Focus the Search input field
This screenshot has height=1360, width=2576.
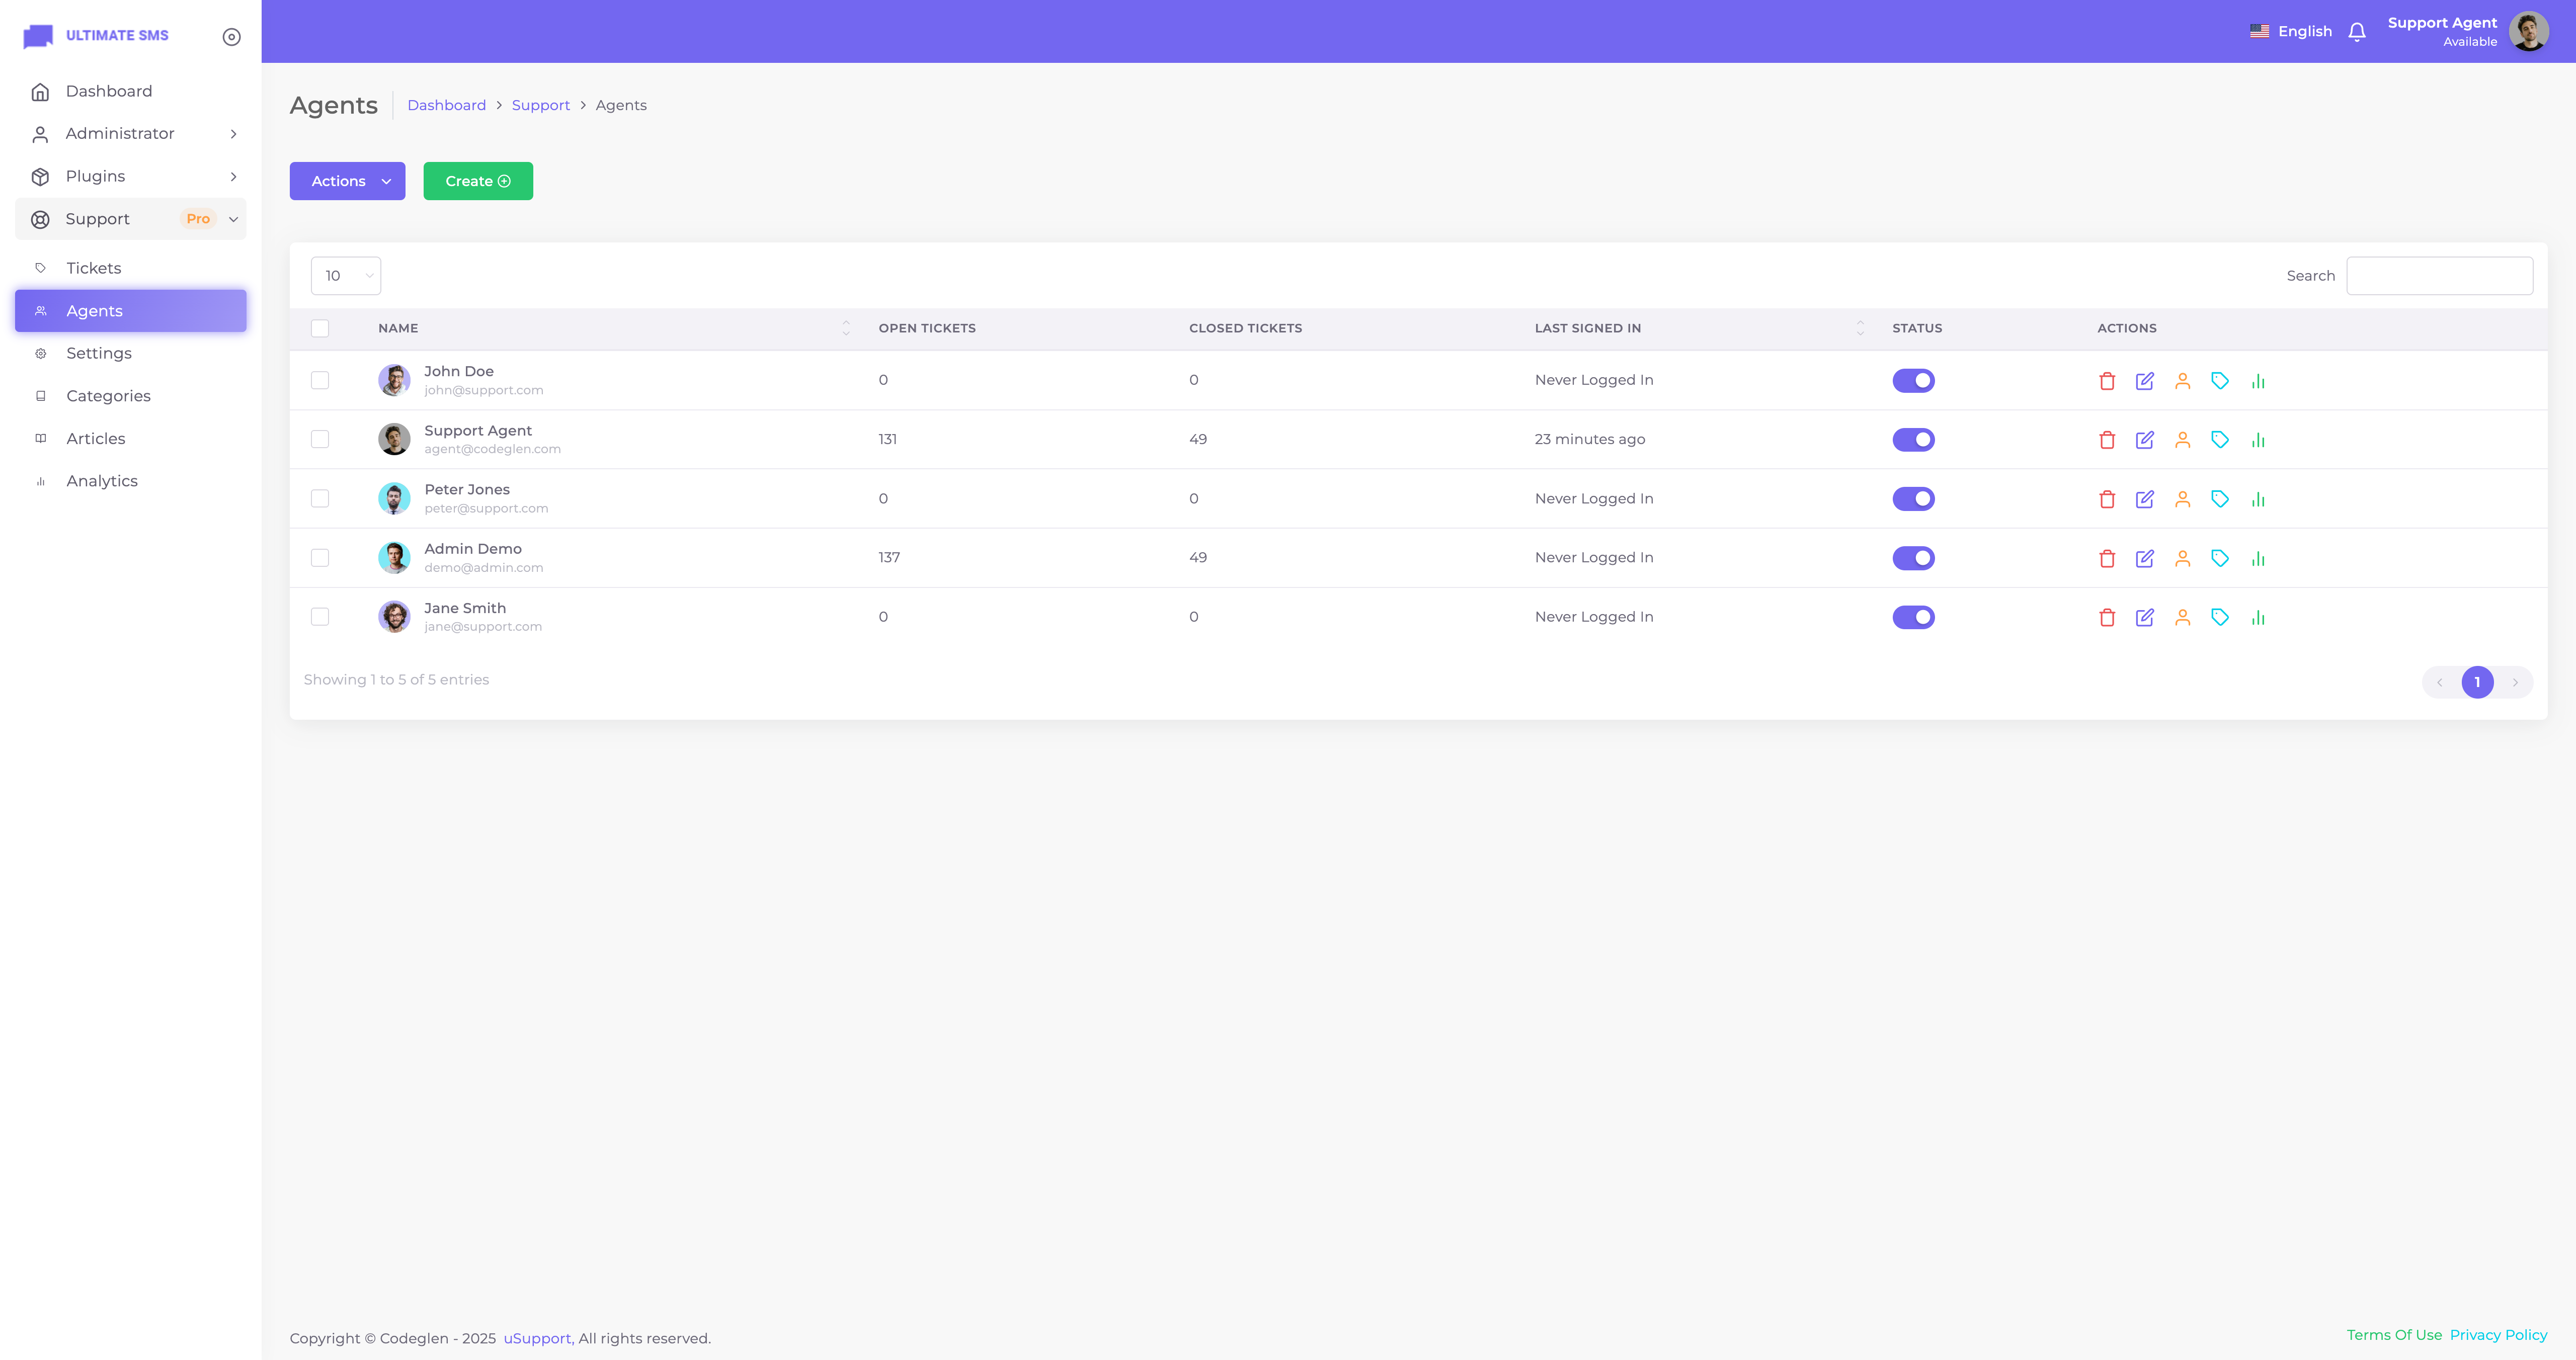tap(2439, 276)
